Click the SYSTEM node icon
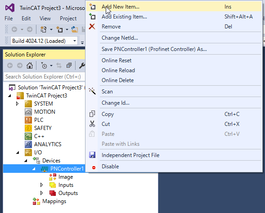 (28, 104)
